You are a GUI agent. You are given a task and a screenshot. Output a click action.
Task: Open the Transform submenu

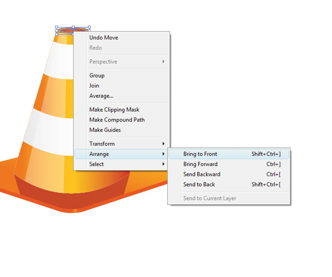pos(122,143)
